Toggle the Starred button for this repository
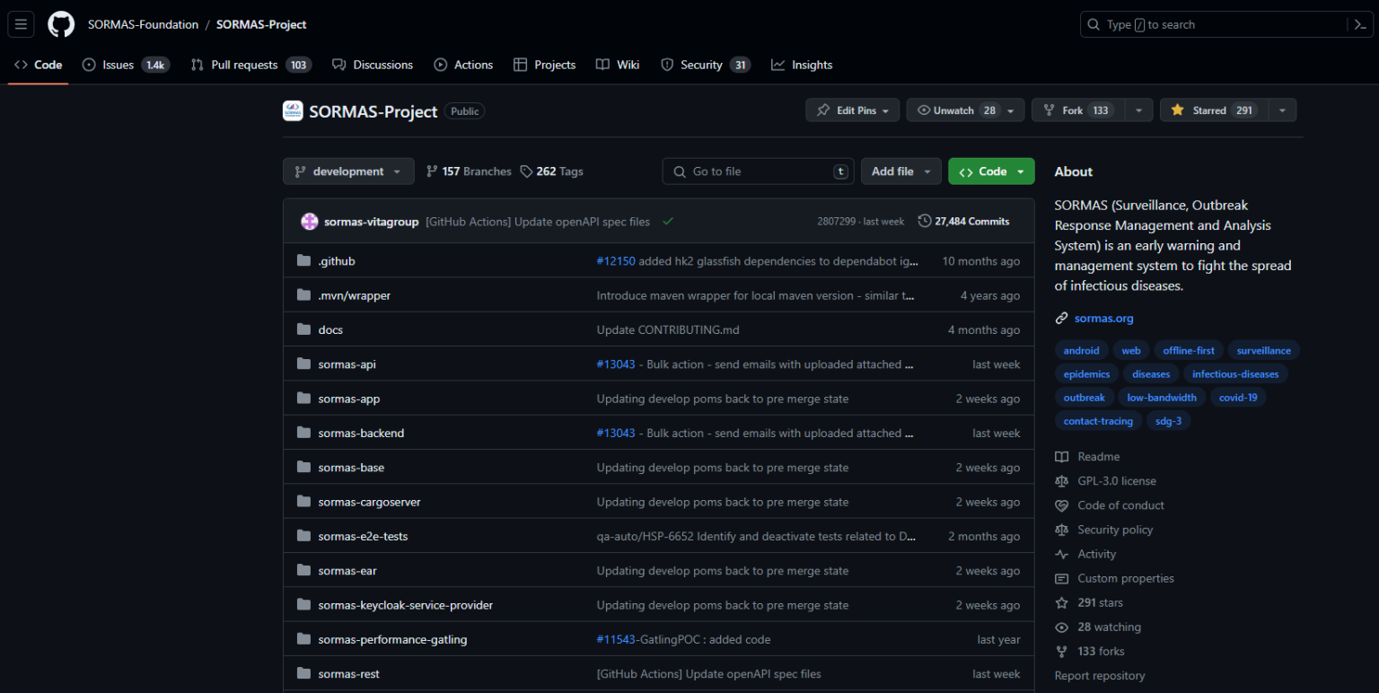The image size is (1379, 693). click(x=1212, y=110)
